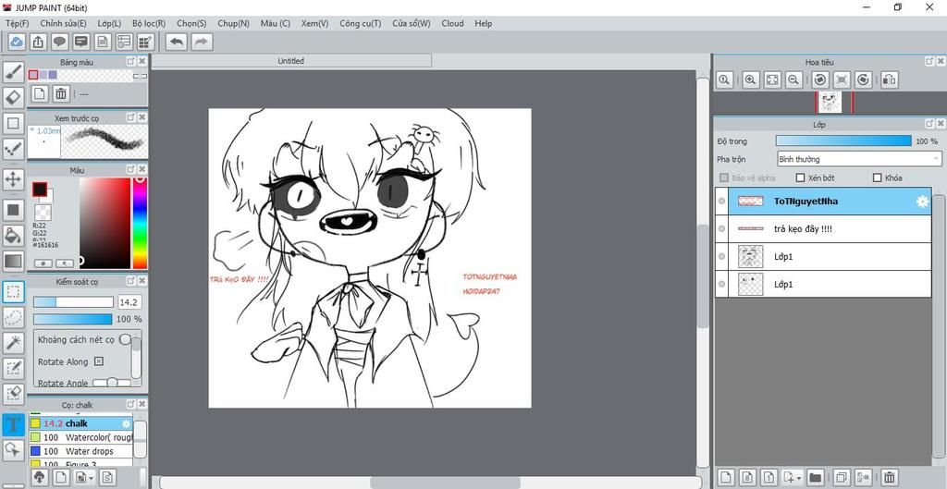Open the Lớp(L) menu

[x=109, y=23]
